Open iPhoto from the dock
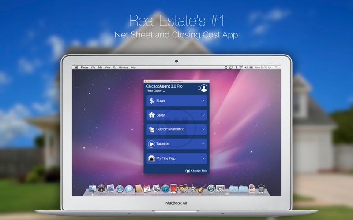The height and width of the screenshot is (220, 353). coord(184,189)
